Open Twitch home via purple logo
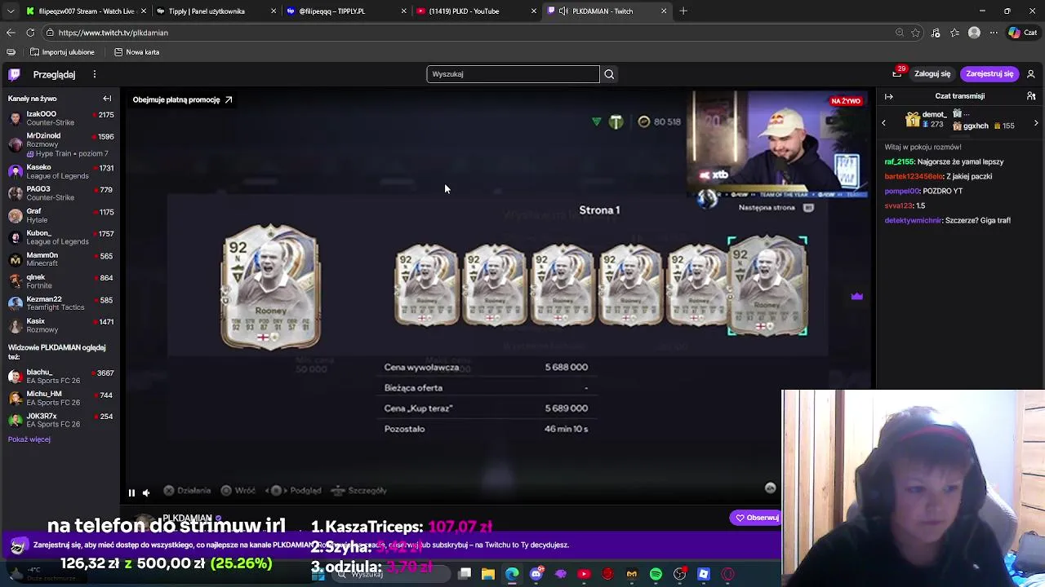Screen dimensions: 1045x587 tap(14, 74)
